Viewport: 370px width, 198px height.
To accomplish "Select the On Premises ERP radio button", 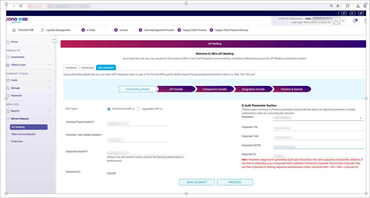I will [109, 109].
